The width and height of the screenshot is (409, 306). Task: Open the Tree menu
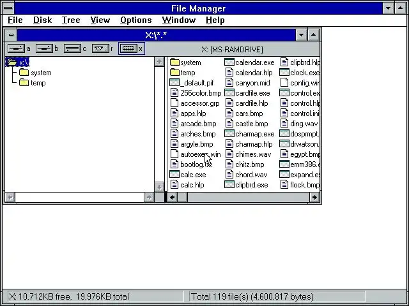pyautogui.click(x=71, y=20)
